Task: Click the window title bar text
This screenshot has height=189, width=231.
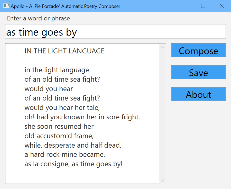Action: [65, 6]
